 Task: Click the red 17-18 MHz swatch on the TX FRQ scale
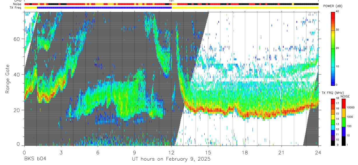(x=333, y=101)
